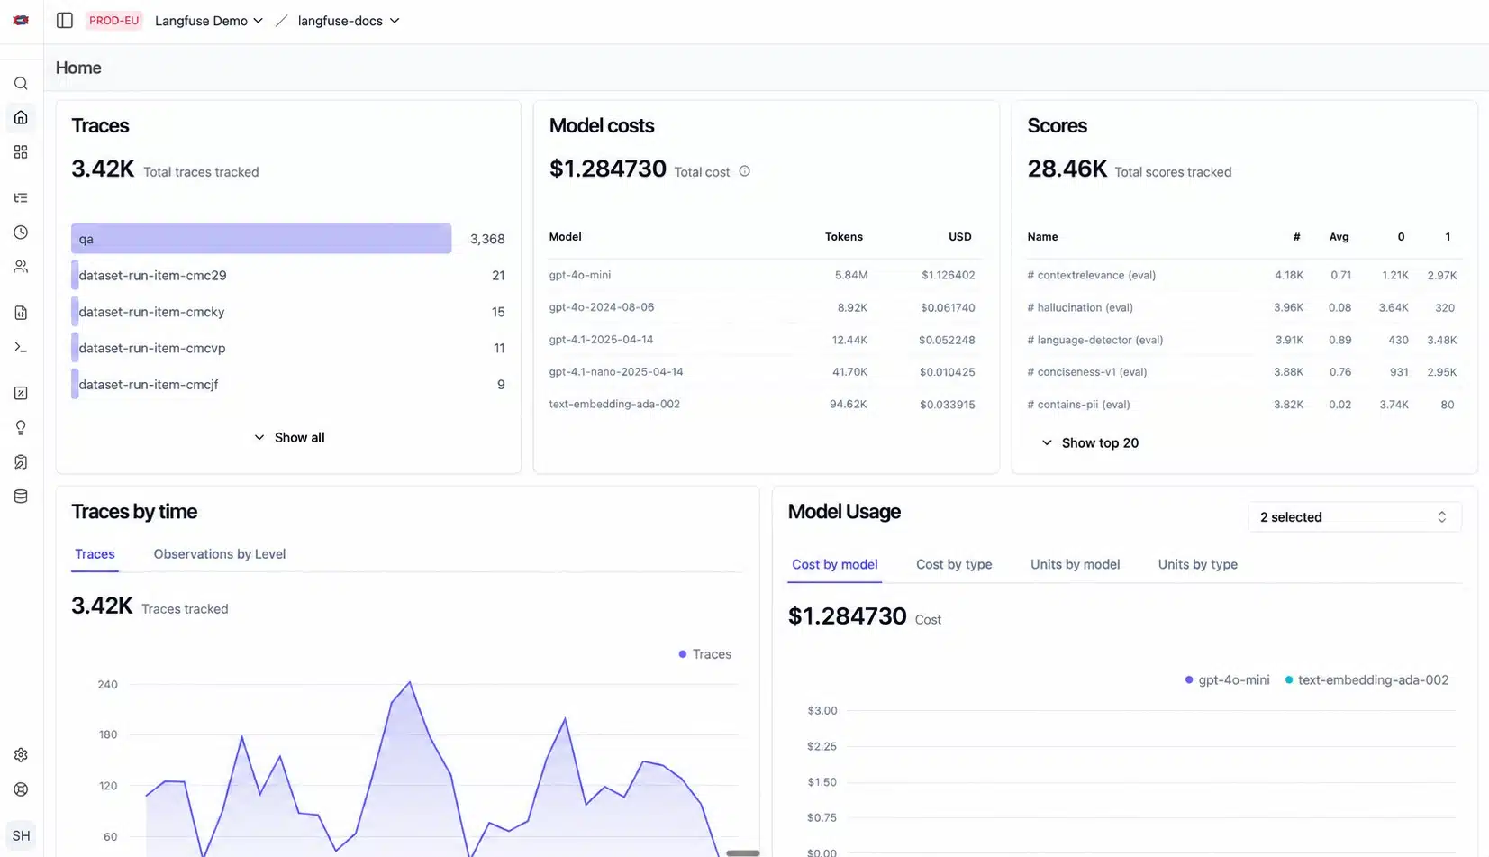Screen dimensions: 1489x857
Task: Open sessions via the clock icon
Action: (21, 232)
